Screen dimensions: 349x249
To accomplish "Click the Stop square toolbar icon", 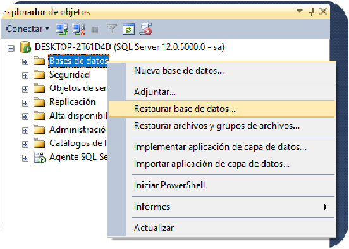I will 95,29.
